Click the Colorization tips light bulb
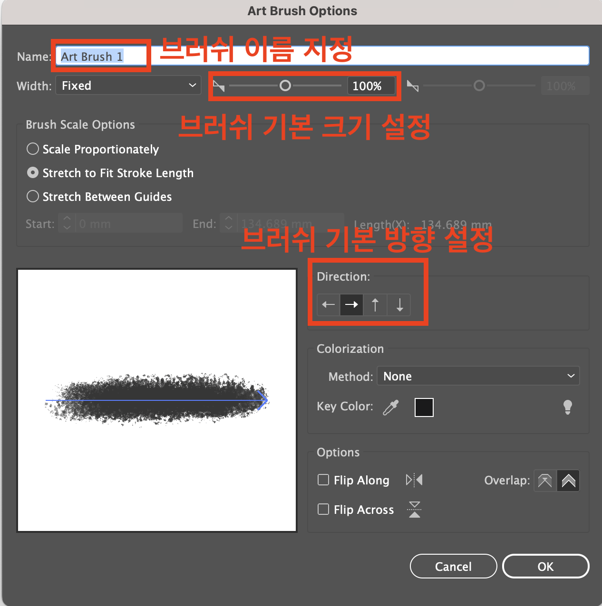Viewport: 602px width, 606px height. point(568,407)
